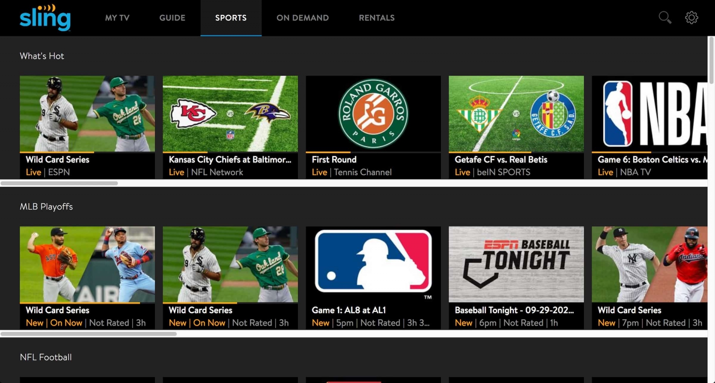This screenshot has height=383, width=715.
Task: Click the MLB Playoffs horizontal scrollbar
Action: tap(89, 334)
